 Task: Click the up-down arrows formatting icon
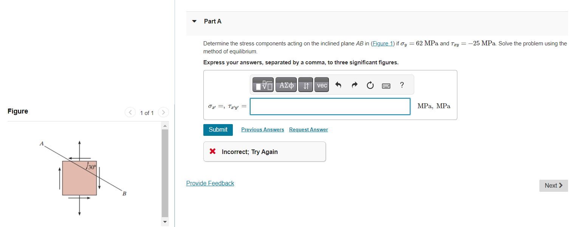(305, 85)
